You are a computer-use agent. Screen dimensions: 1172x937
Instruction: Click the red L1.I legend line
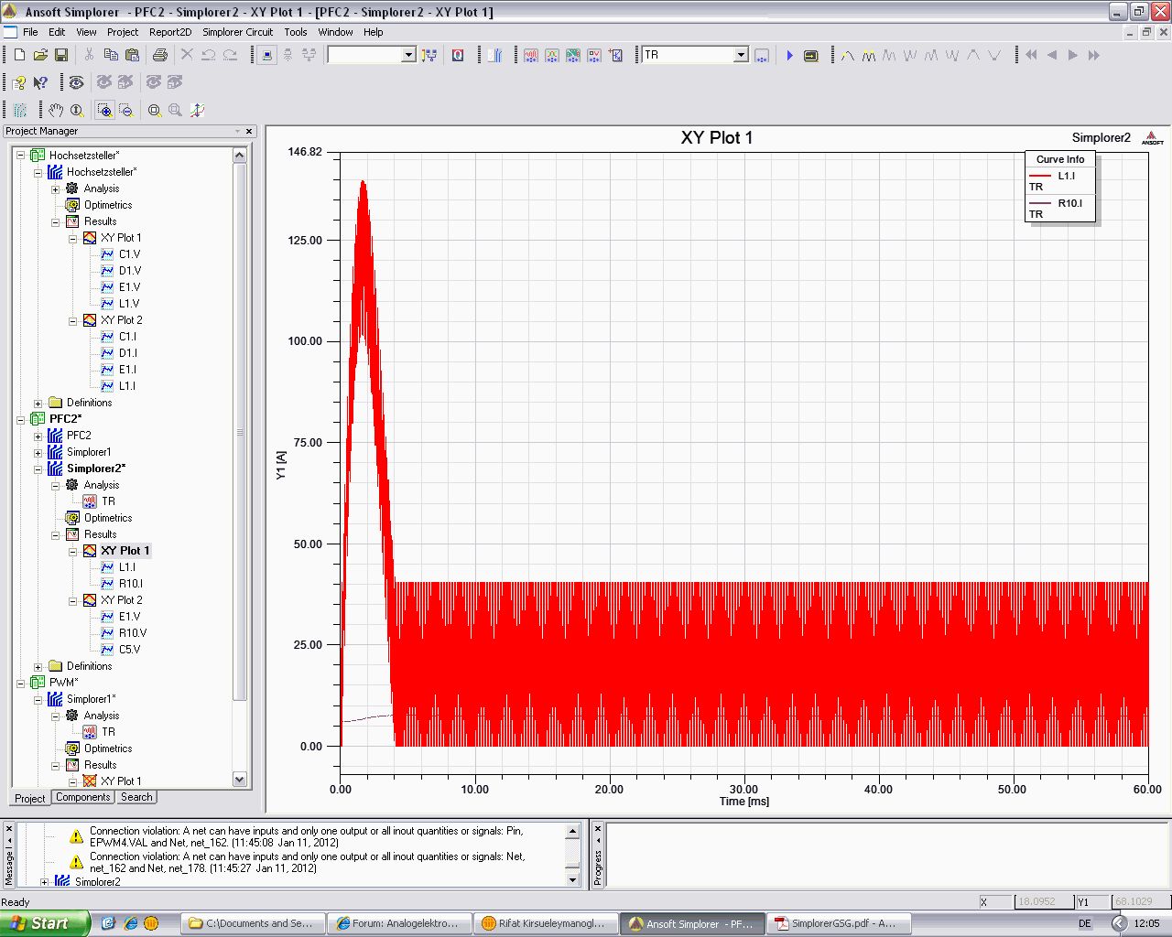point(1040,176)
